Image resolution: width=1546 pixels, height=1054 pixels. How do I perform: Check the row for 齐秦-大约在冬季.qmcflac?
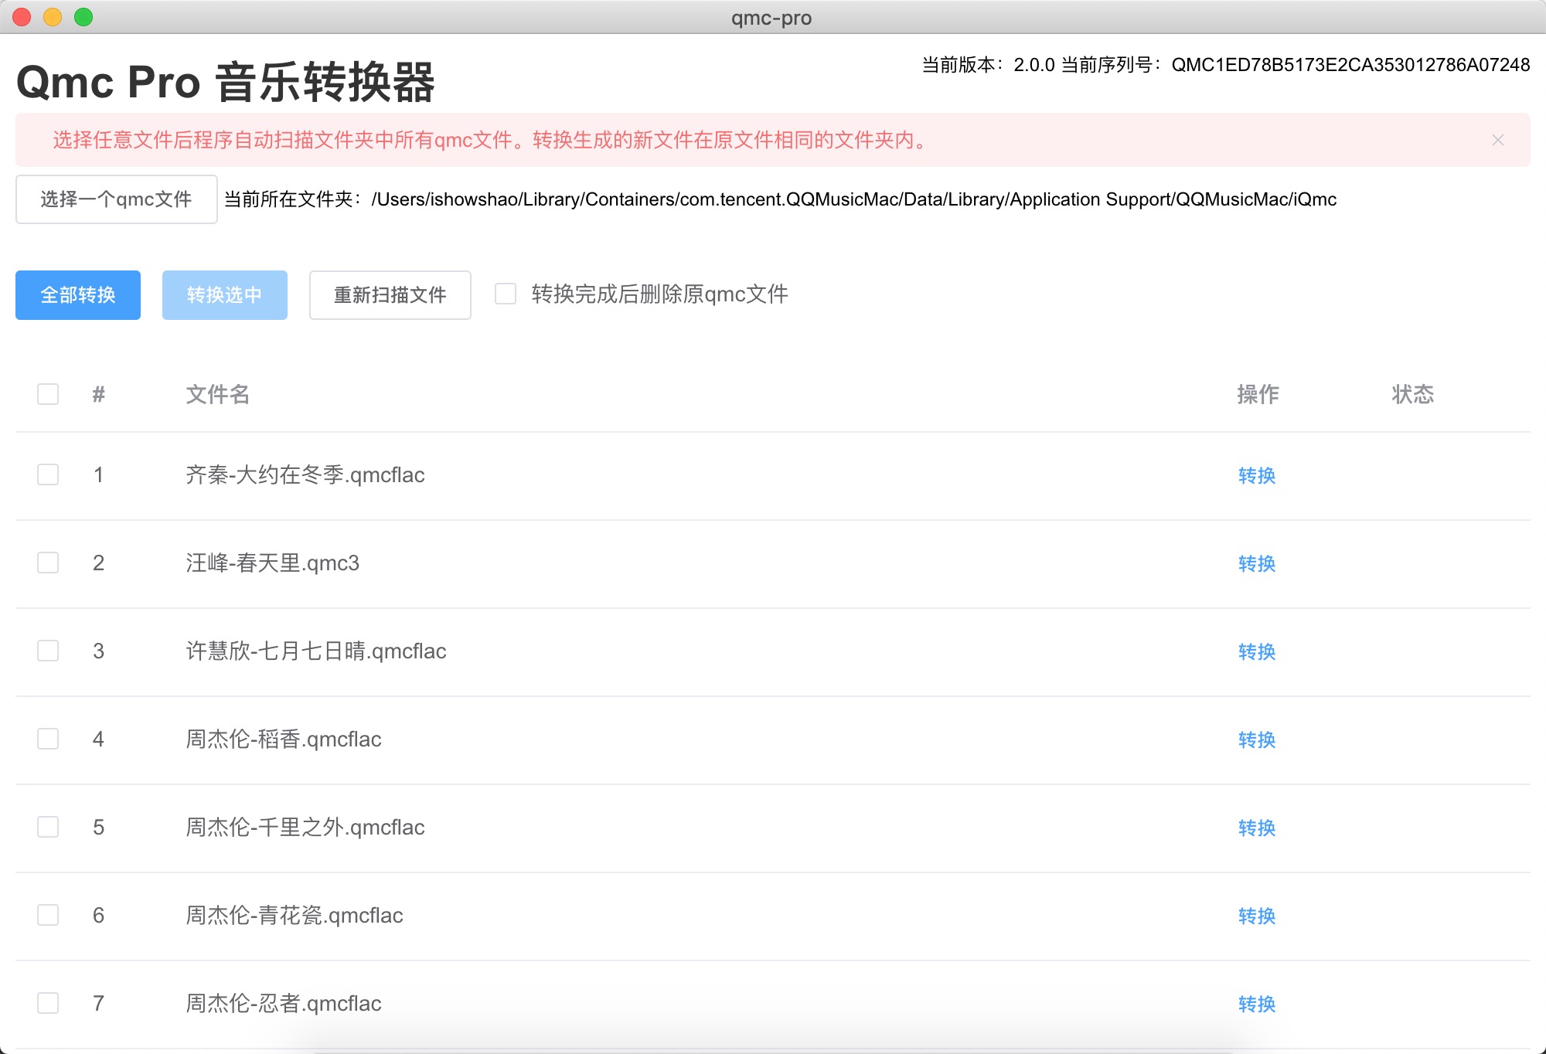(48, 474)
